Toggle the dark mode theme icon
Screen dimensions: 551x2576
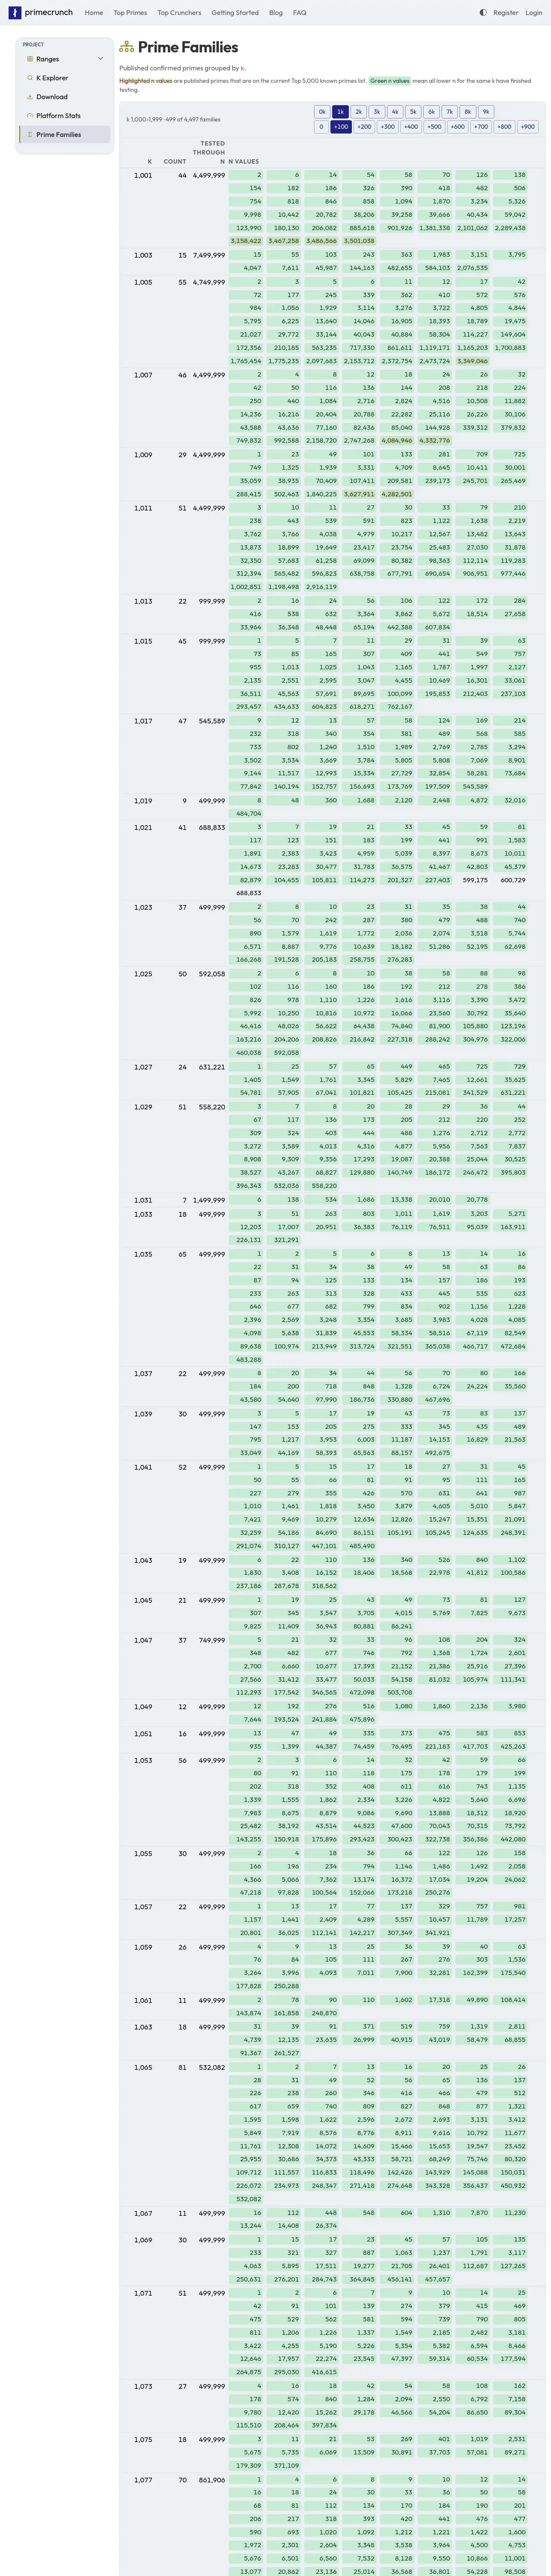tap(483, 13)
